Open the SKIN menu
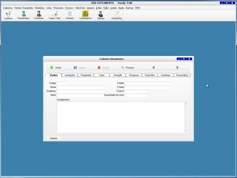Viewport: 237px width, 178px height. (x=137, y=8)
